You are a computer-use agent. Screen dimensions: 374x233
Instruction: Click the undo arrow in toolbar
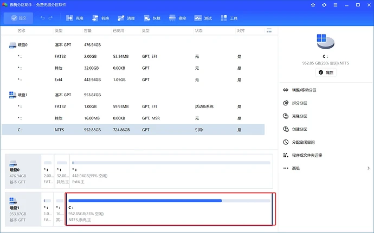[x=42, y=18]
